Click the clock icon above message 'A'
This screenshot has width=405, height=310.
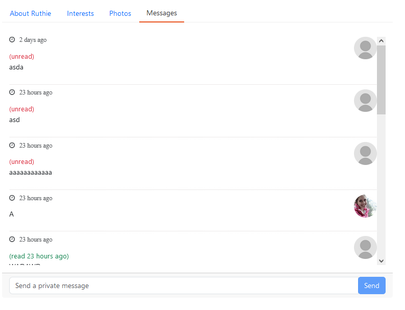[12, 198]
